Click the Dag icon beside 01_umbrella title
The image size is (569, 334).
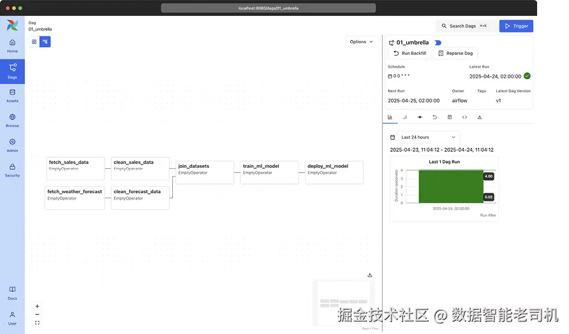[x=391, y=43]
